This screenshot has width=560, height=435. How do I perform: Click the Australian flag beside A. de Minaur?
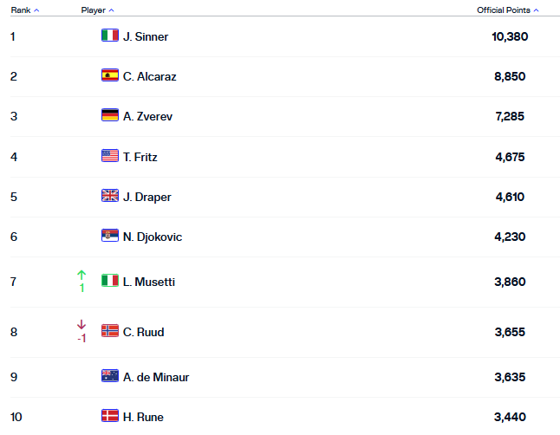click(109, 376)
